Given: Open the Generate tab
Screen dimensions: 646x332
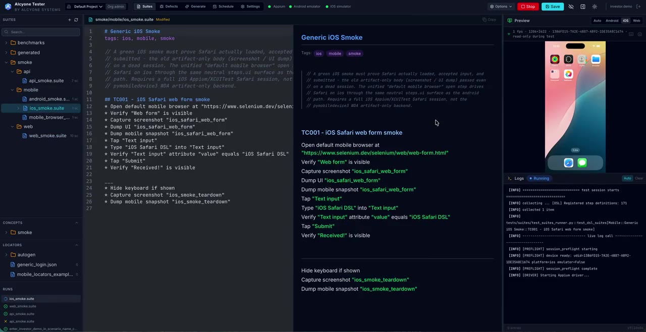Looking at the screenshot, I should [195, 7].
